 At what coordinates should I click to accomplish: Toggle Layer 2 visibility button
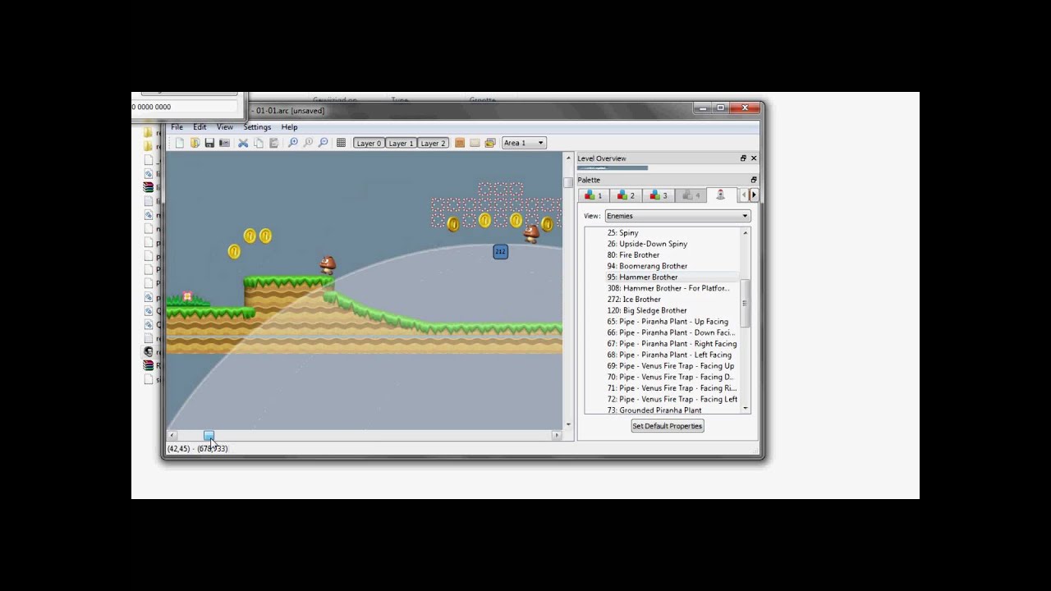[433, 143]
